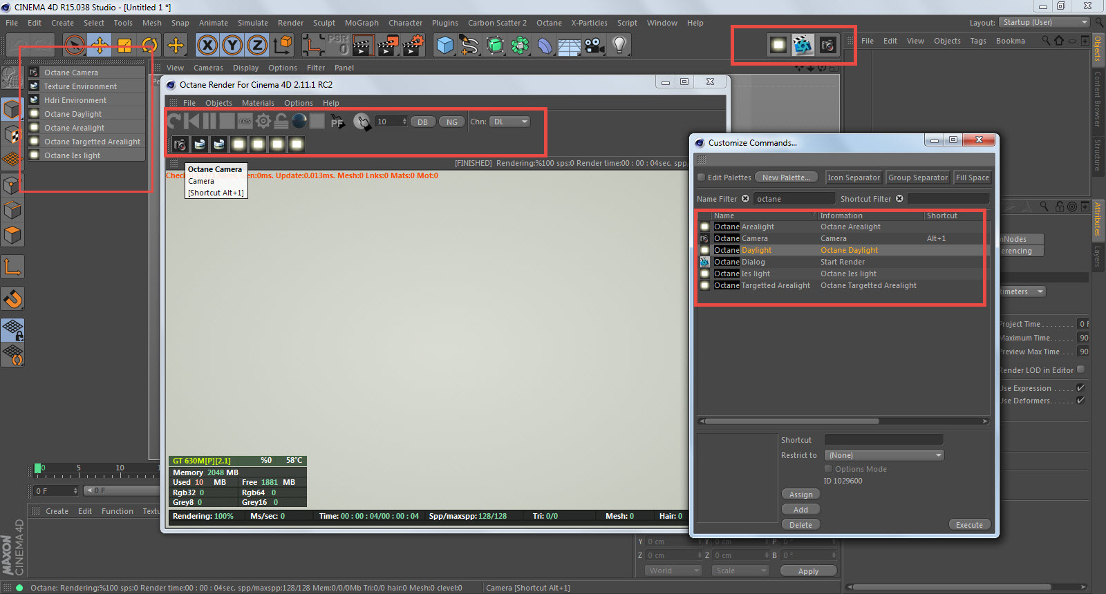The image size is (1106, 594).
Task: Open the Octane menu in main menu bar
Action: tap(549, 23)
